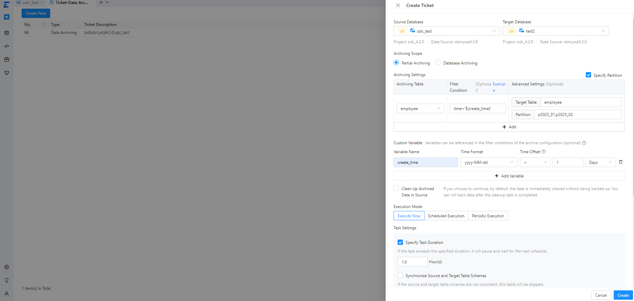Enable Clean Up Archived Data in Source
The image size is (634, 301).
point(396,188)
